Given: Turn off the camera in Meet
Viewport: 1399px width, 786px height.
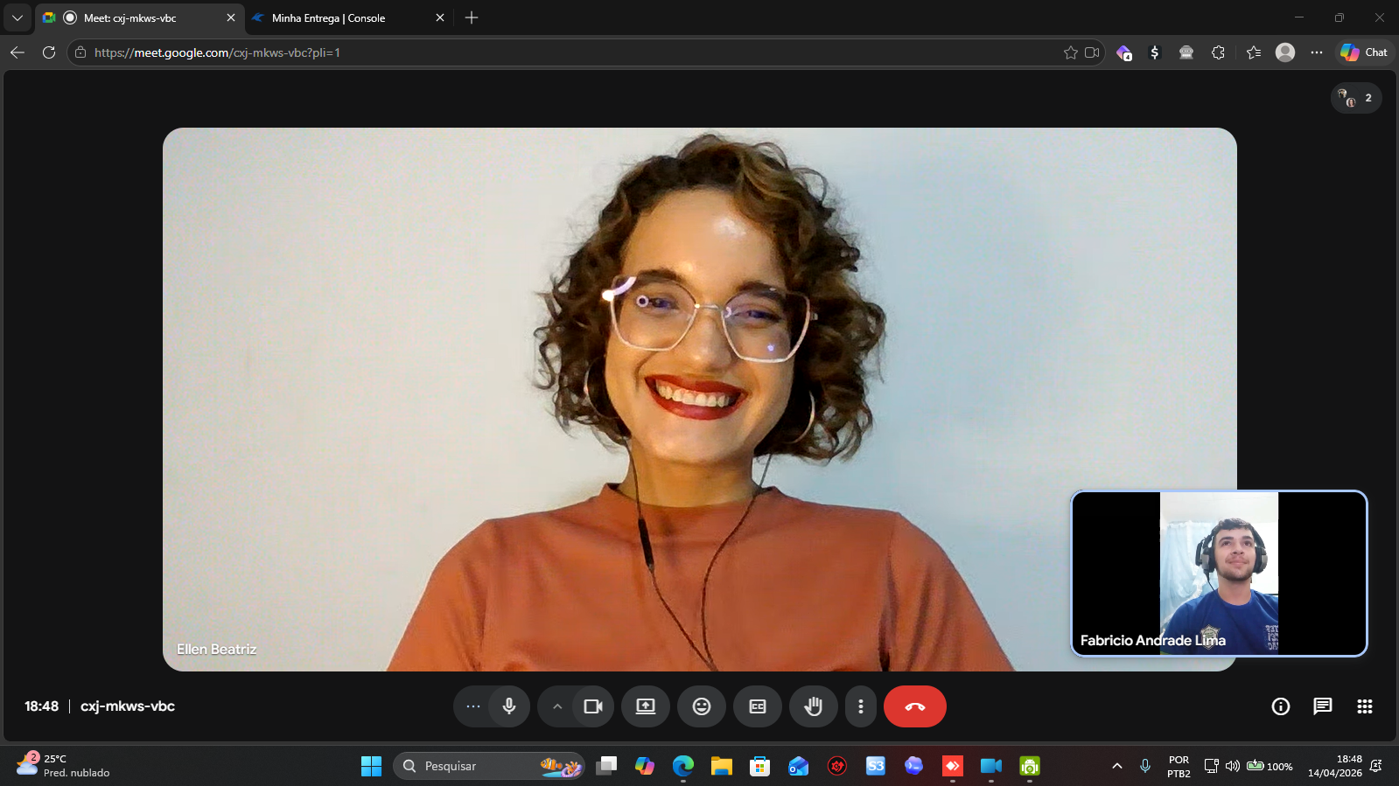Looking at the screenshot, I should click(x=593, y=706).
